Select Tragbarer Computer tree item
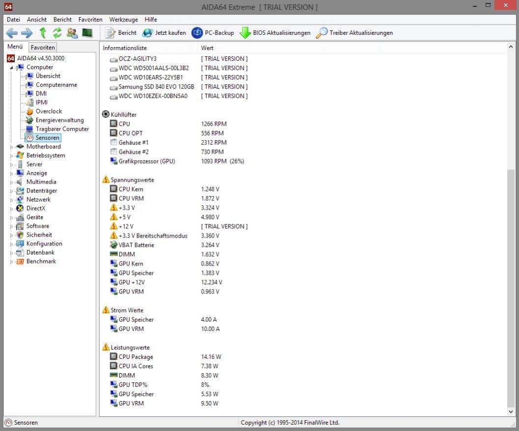Viewport: 519px width, 431px height. point(57,129)
